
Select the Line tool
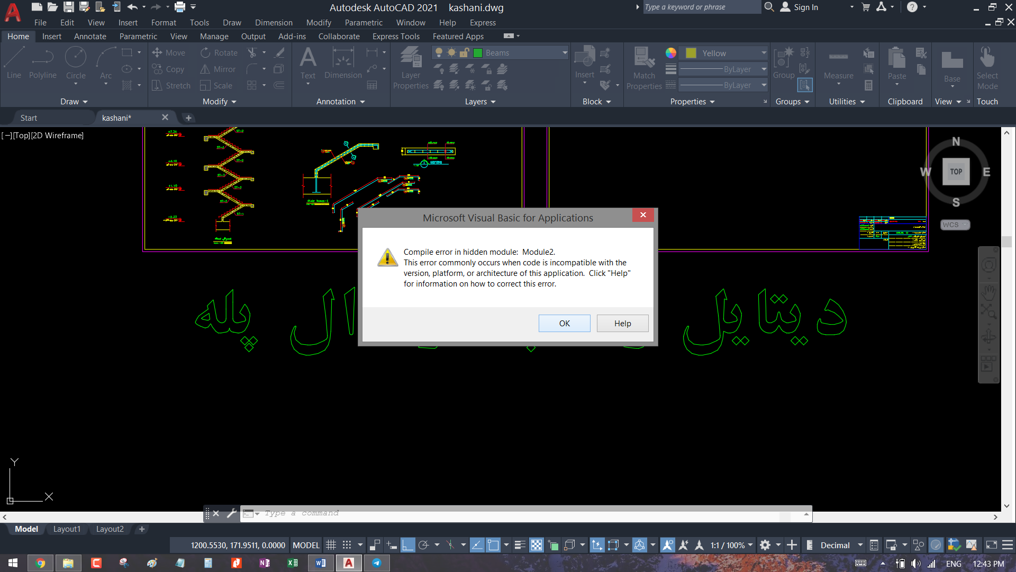pos(14,63)
